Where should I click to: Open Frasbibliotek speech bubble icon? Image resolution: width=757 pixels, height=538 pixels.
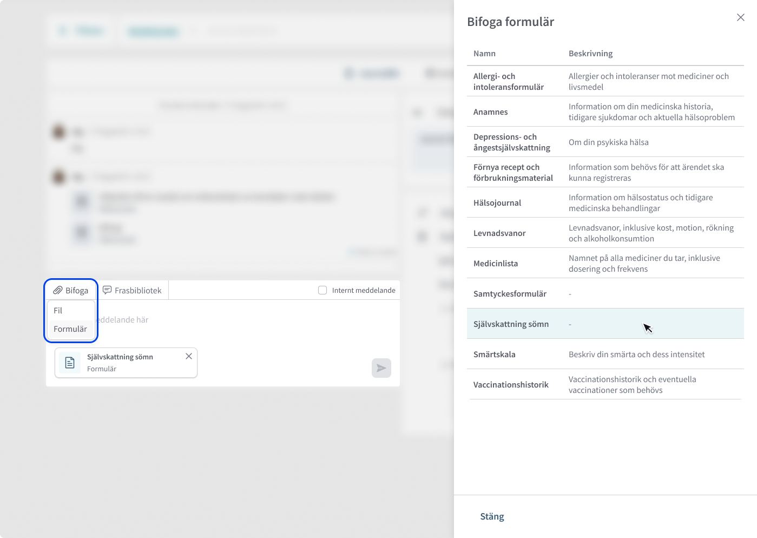pyautogui.click(x=107, y=290)
